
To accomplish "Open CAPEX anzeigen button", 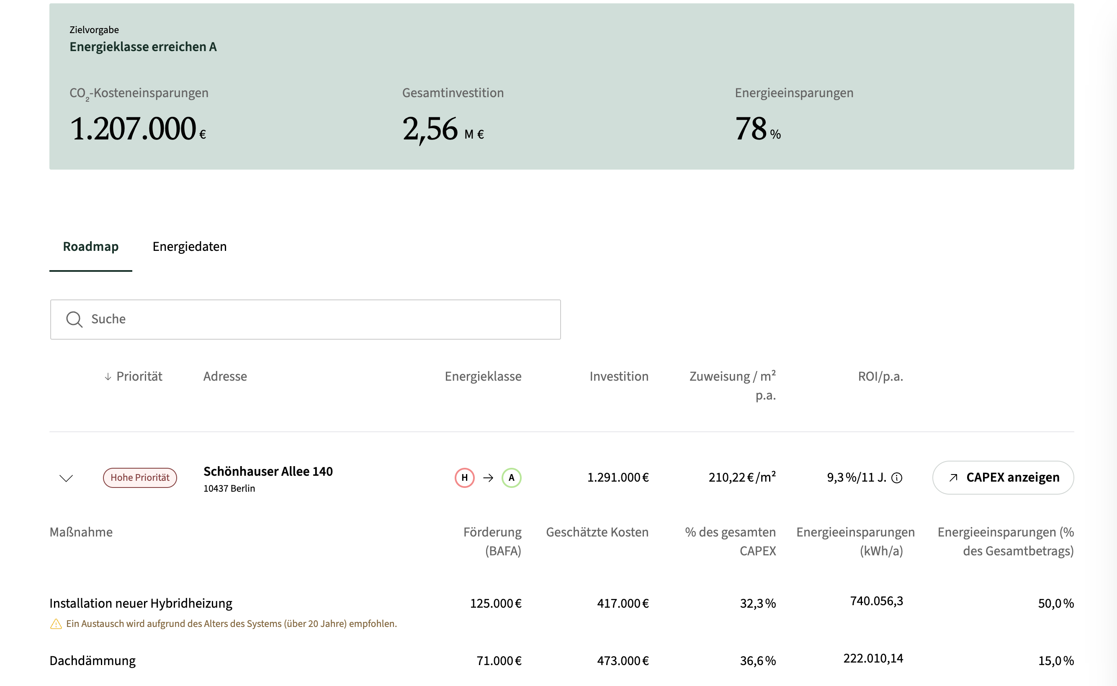I will (1003, 478).
